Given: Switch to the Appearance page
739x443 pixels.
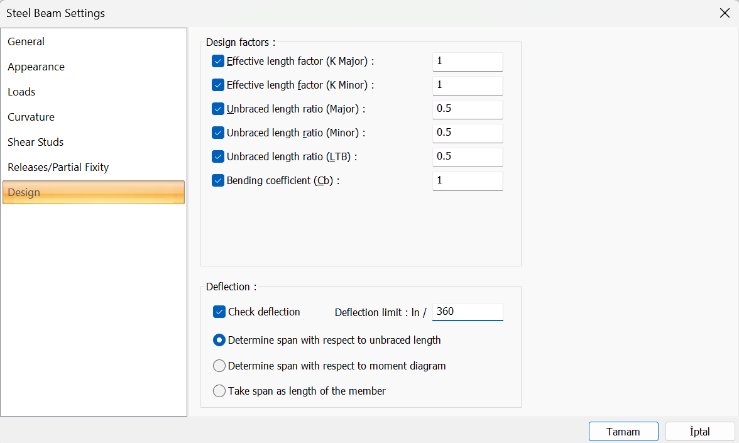Looking at the screenshot, I should coord(36,67).
